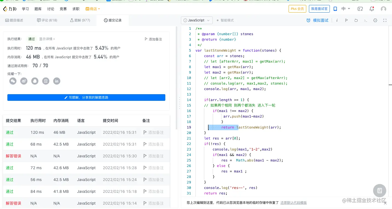Add note for the 68 ms submission
This screenshot has height=209, width=392.
pyautogui.click(x=153, y=144)
